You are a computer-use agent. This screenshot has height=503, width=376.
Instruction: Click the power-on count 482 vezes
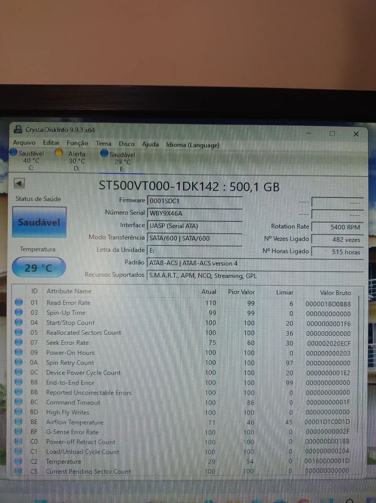(x=338, y=240)
